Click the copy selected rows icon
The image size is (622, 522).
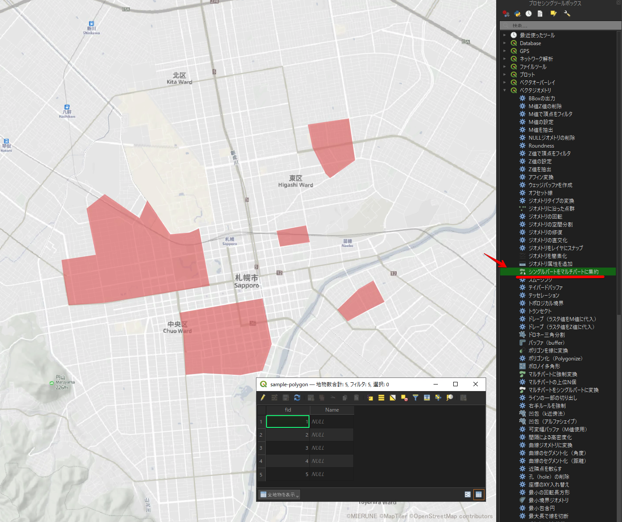pos(345,398)
